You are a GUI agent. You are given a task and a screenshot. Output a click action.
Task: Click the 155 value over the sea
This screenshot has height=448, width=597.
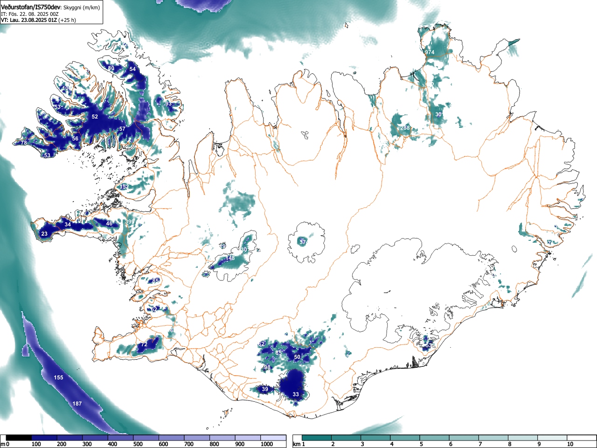tap(58, 378)
